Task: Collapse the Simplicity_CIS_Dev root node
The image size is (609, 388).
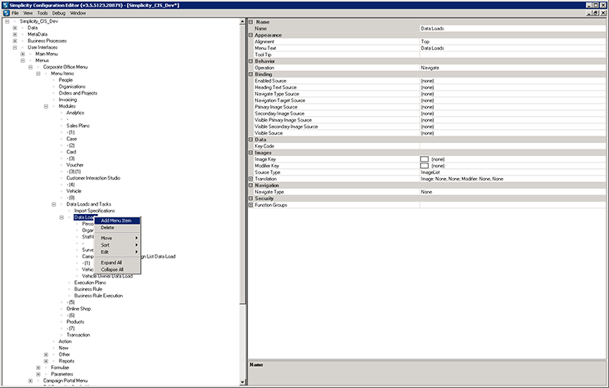Action: (7, 21)
